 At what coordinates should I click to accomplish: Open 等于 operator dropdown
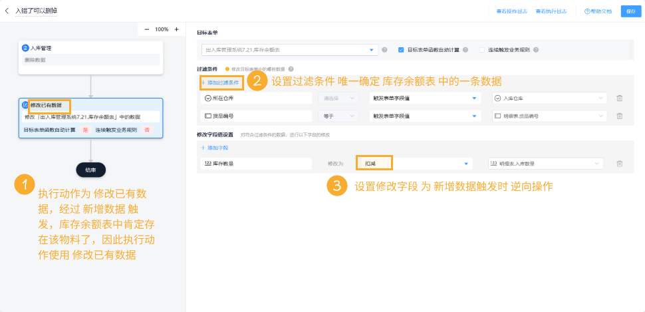coord(338,116)
